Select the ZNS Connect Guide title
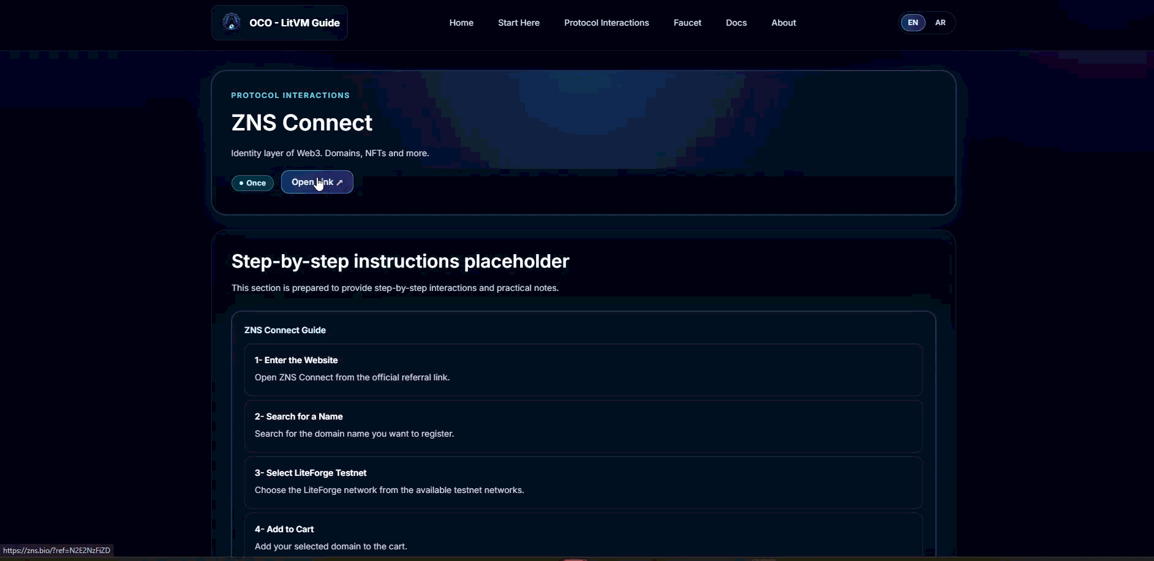This screenshot has width=1154, height=561. [x=285, y=330]
